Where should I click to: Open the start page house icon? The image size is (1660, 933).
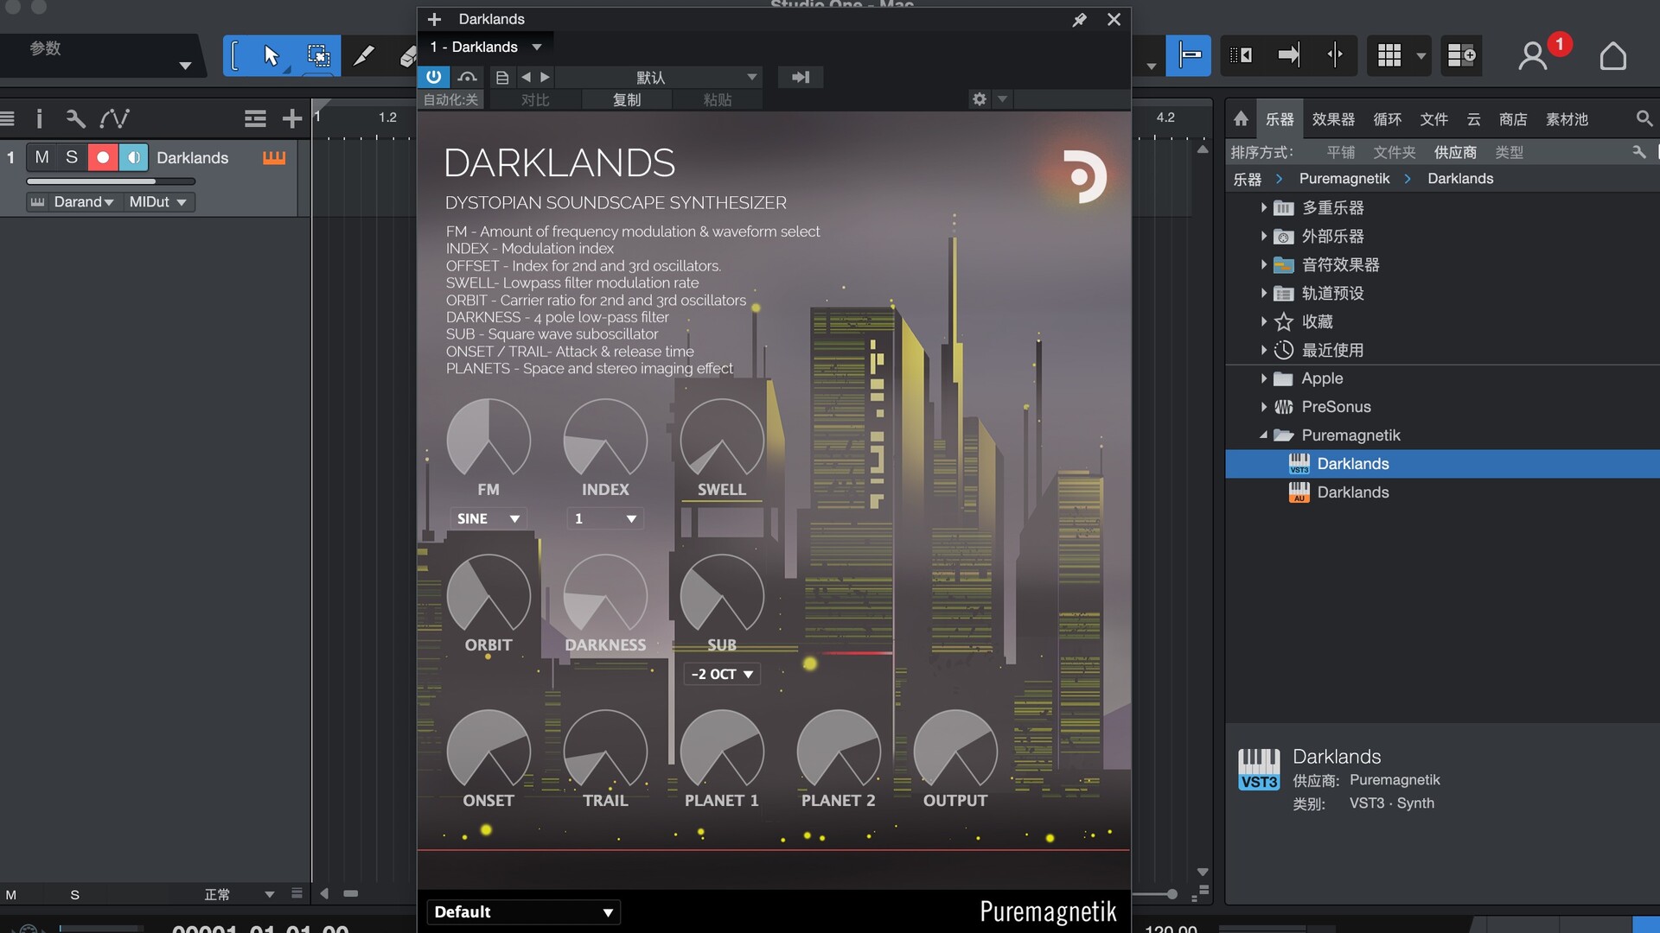[1612, 56]
